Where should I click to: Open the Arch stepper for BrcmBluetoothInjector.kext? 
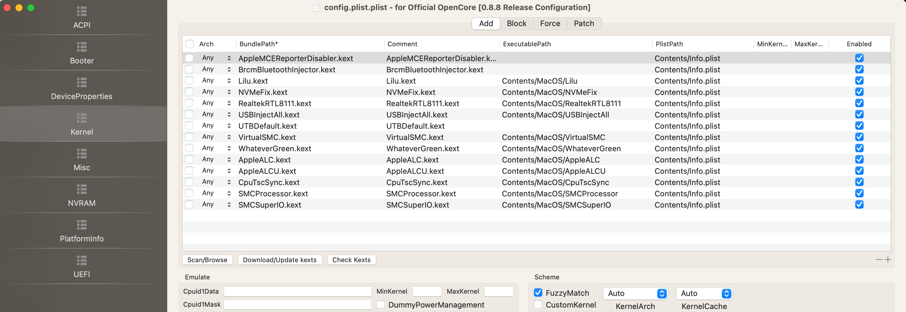coord(229,69)
